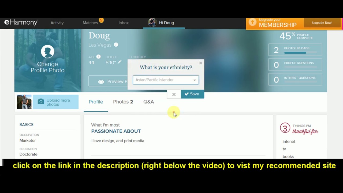Click the eye icon on Preview button
The width and height of the screenshot is (343, 193).
coord(101,82)
